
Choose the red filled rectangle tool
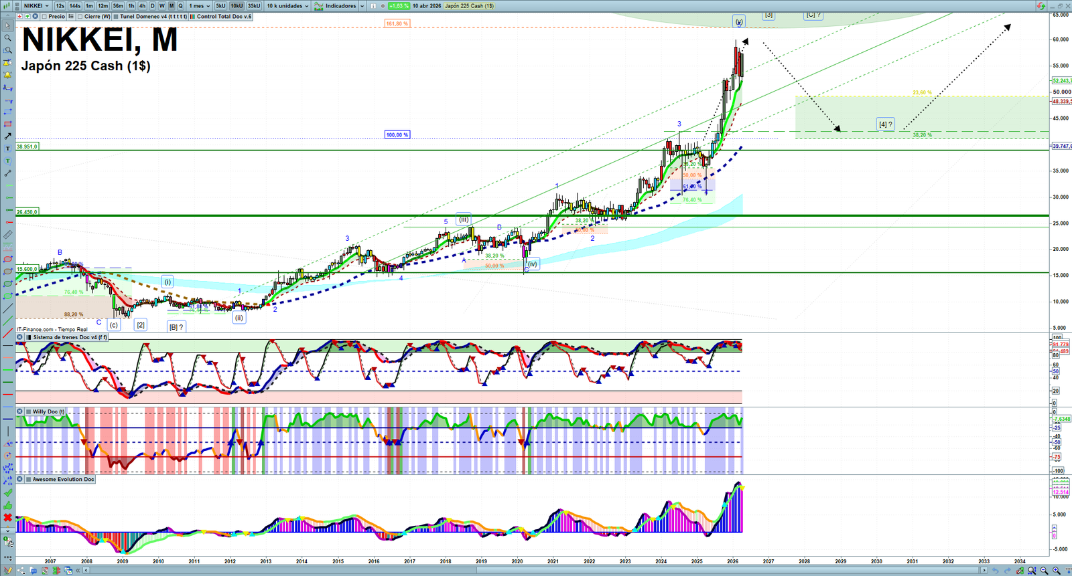pos(7,124)
